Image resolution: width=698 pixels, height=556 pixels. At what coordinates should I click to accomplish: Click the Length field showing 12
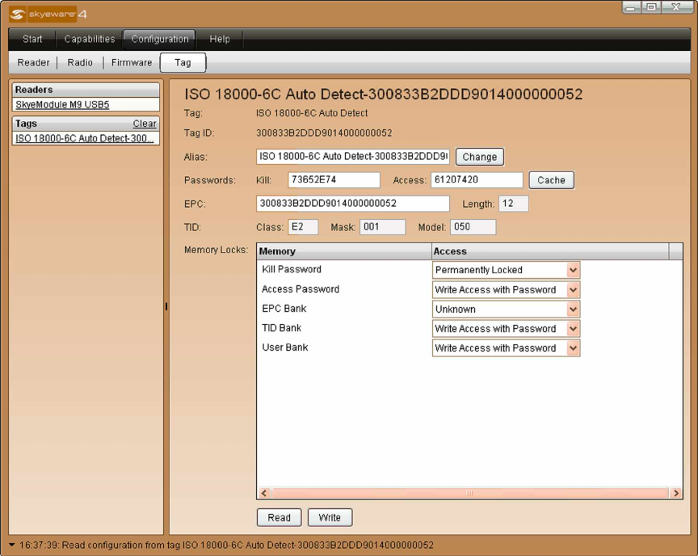pyautogui.click(x=514, y=204)
